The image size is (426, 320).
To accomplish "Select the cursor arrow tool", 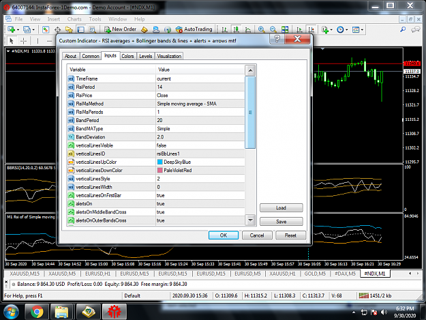I will [11, 41].
